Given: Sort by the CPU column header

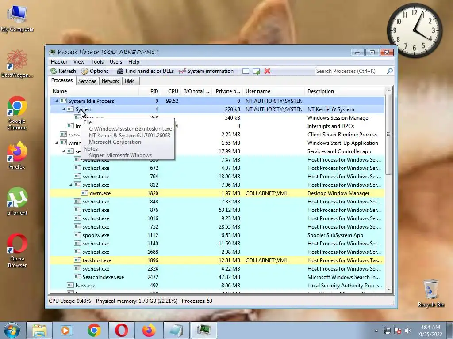Looking at the screenshot, I should [x=171, y=91].
